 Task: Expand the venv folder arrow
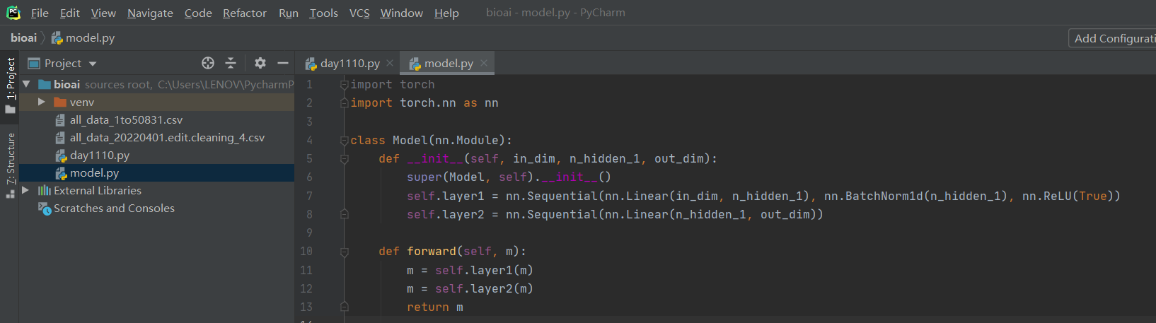42,102
